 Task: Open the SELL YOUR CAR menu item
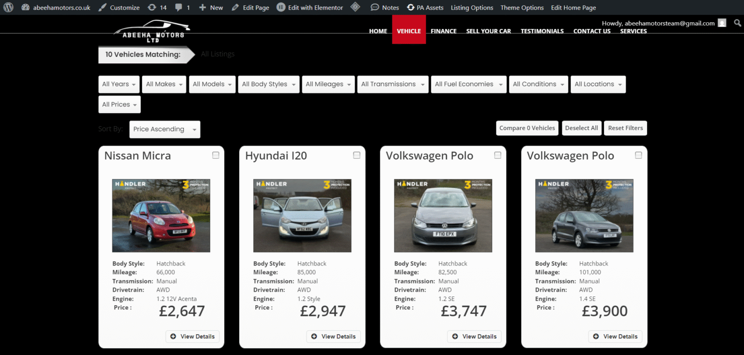(x=488, y=31)
